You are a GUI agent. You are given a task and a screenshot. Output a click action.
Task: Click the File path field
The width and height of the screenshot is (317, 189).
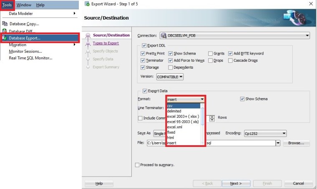pyautogui.click(x=211, y=143)
